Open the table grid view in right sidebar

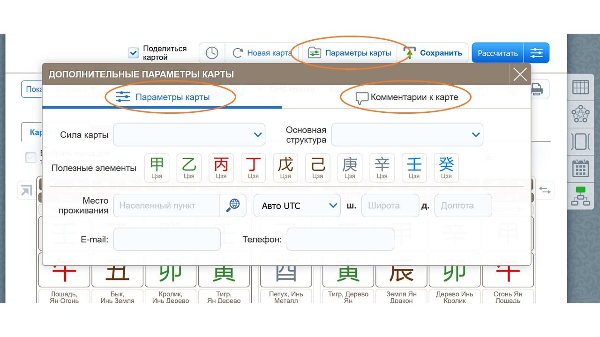pos(580,88)
